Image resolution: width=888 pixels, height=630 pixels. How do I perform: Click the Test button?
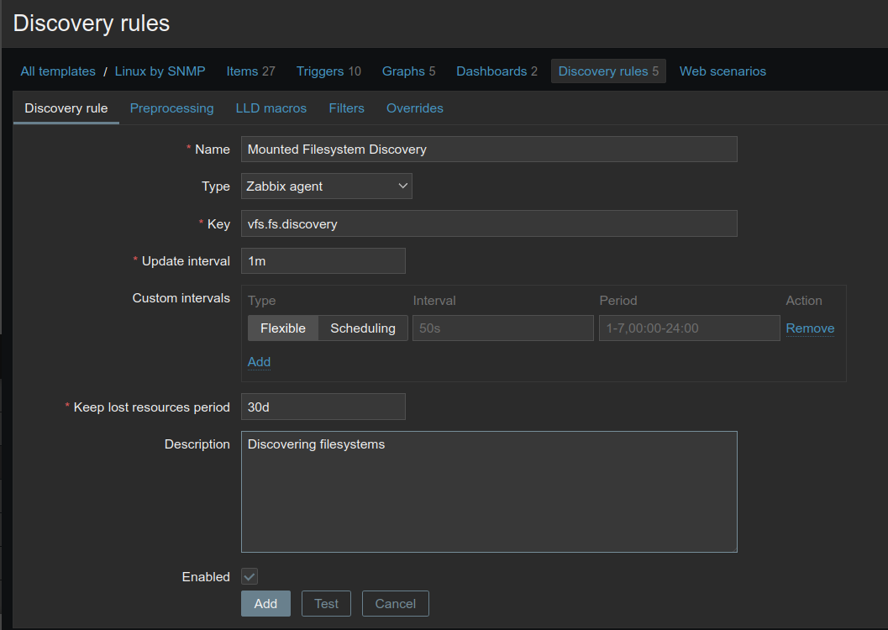pyautogui.click(x=326, y=604)
